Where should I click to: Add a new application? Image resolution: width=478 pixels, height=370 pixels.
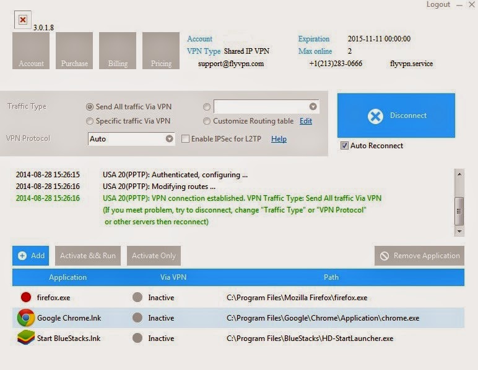pos(30,256)
